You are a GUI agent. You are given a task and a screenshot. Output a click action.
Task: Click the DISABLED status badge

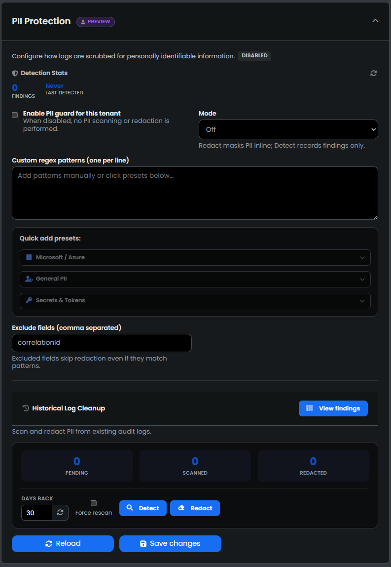(254, 56)
